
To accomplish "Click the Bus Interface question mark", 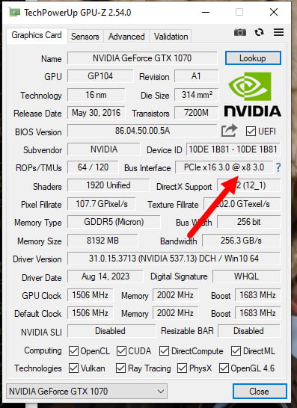I will coord(278,167).
